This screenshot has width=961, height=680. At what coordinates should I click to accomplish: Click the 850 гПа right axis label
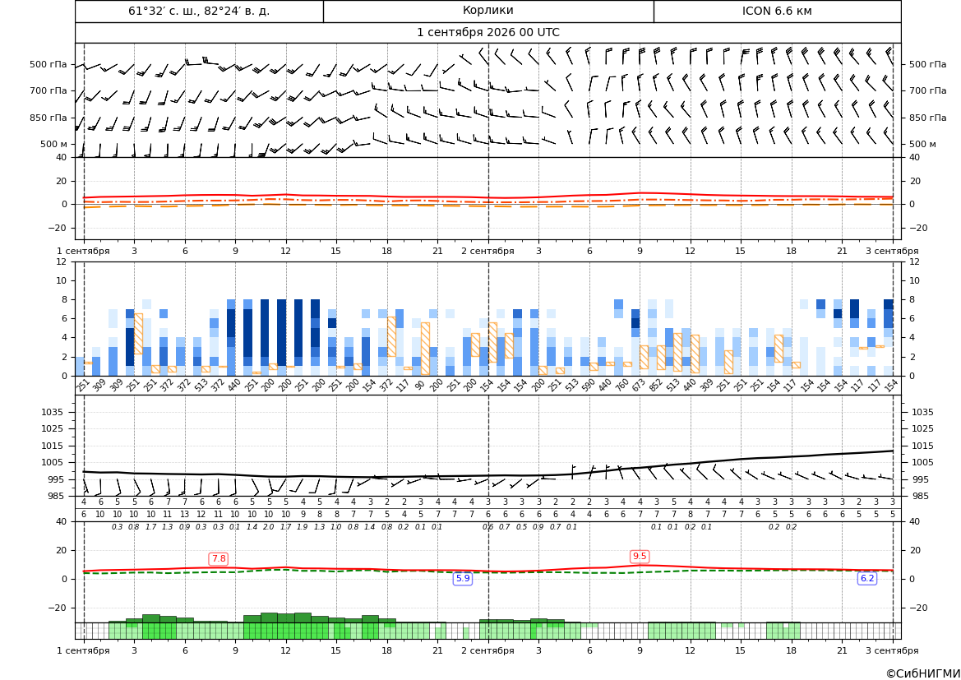tap(928, 118)
